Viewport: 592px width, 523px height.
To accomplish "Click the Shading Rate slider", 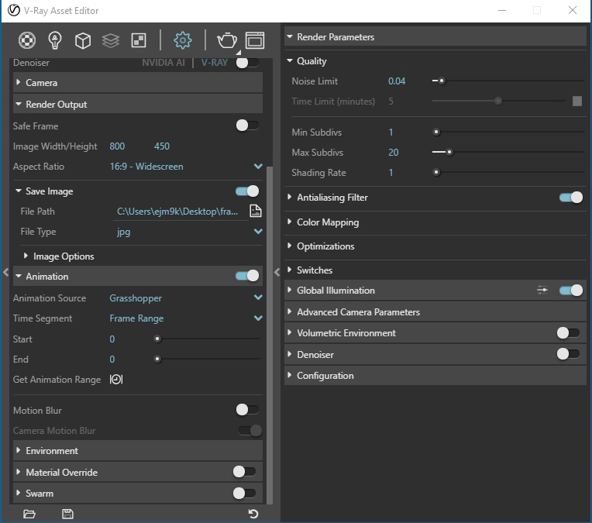I will point(508,172).
